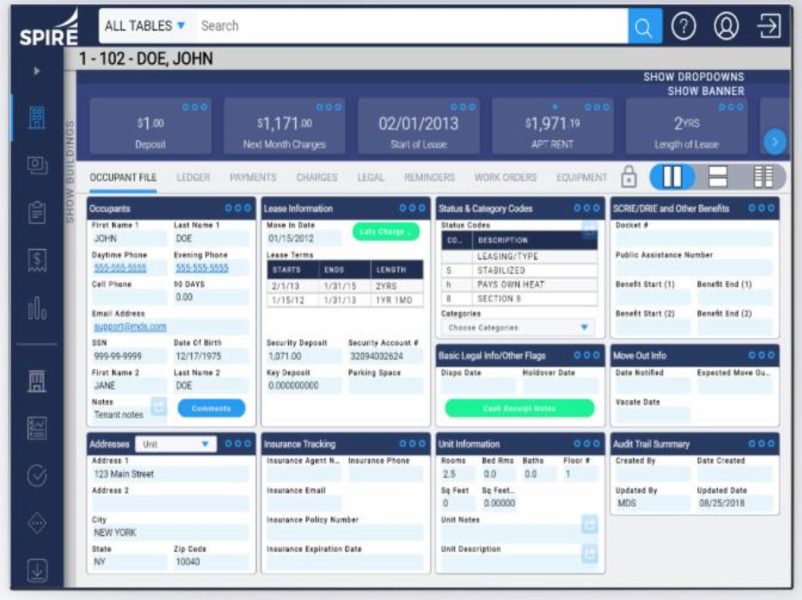The width and height of the screenshot is (802, 600).
Task: Click the support email address link
Action: [x=130, y=327]
